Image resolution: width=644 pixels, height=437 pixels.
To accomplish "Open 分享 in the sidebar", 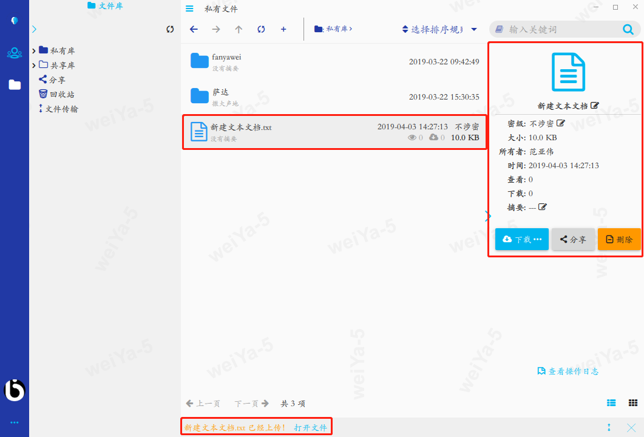I will point(52,80).
